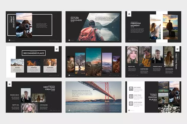This screenshot has width=187, height=124.
Task: Click the Spot Sunset square icon
Action: coord(131,89)
